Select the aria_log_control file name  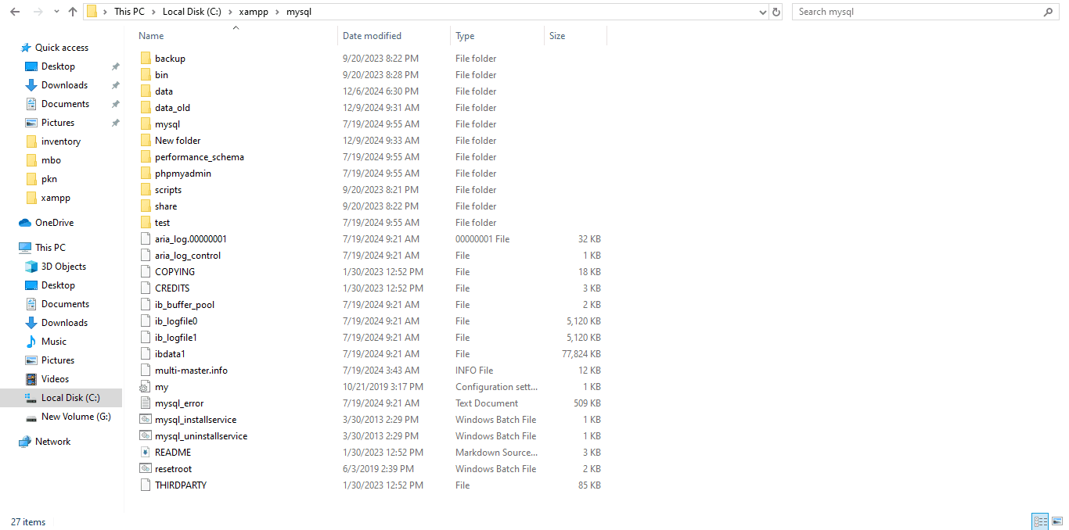pyautogui.click(x=188, y=256)
